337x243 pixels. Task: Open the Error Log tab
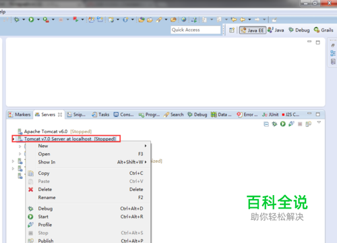247,115
